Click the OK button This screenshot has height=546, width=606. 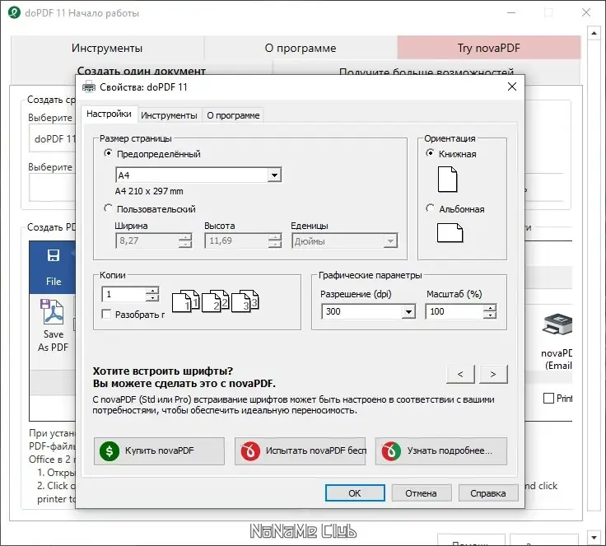click(355, 493)
